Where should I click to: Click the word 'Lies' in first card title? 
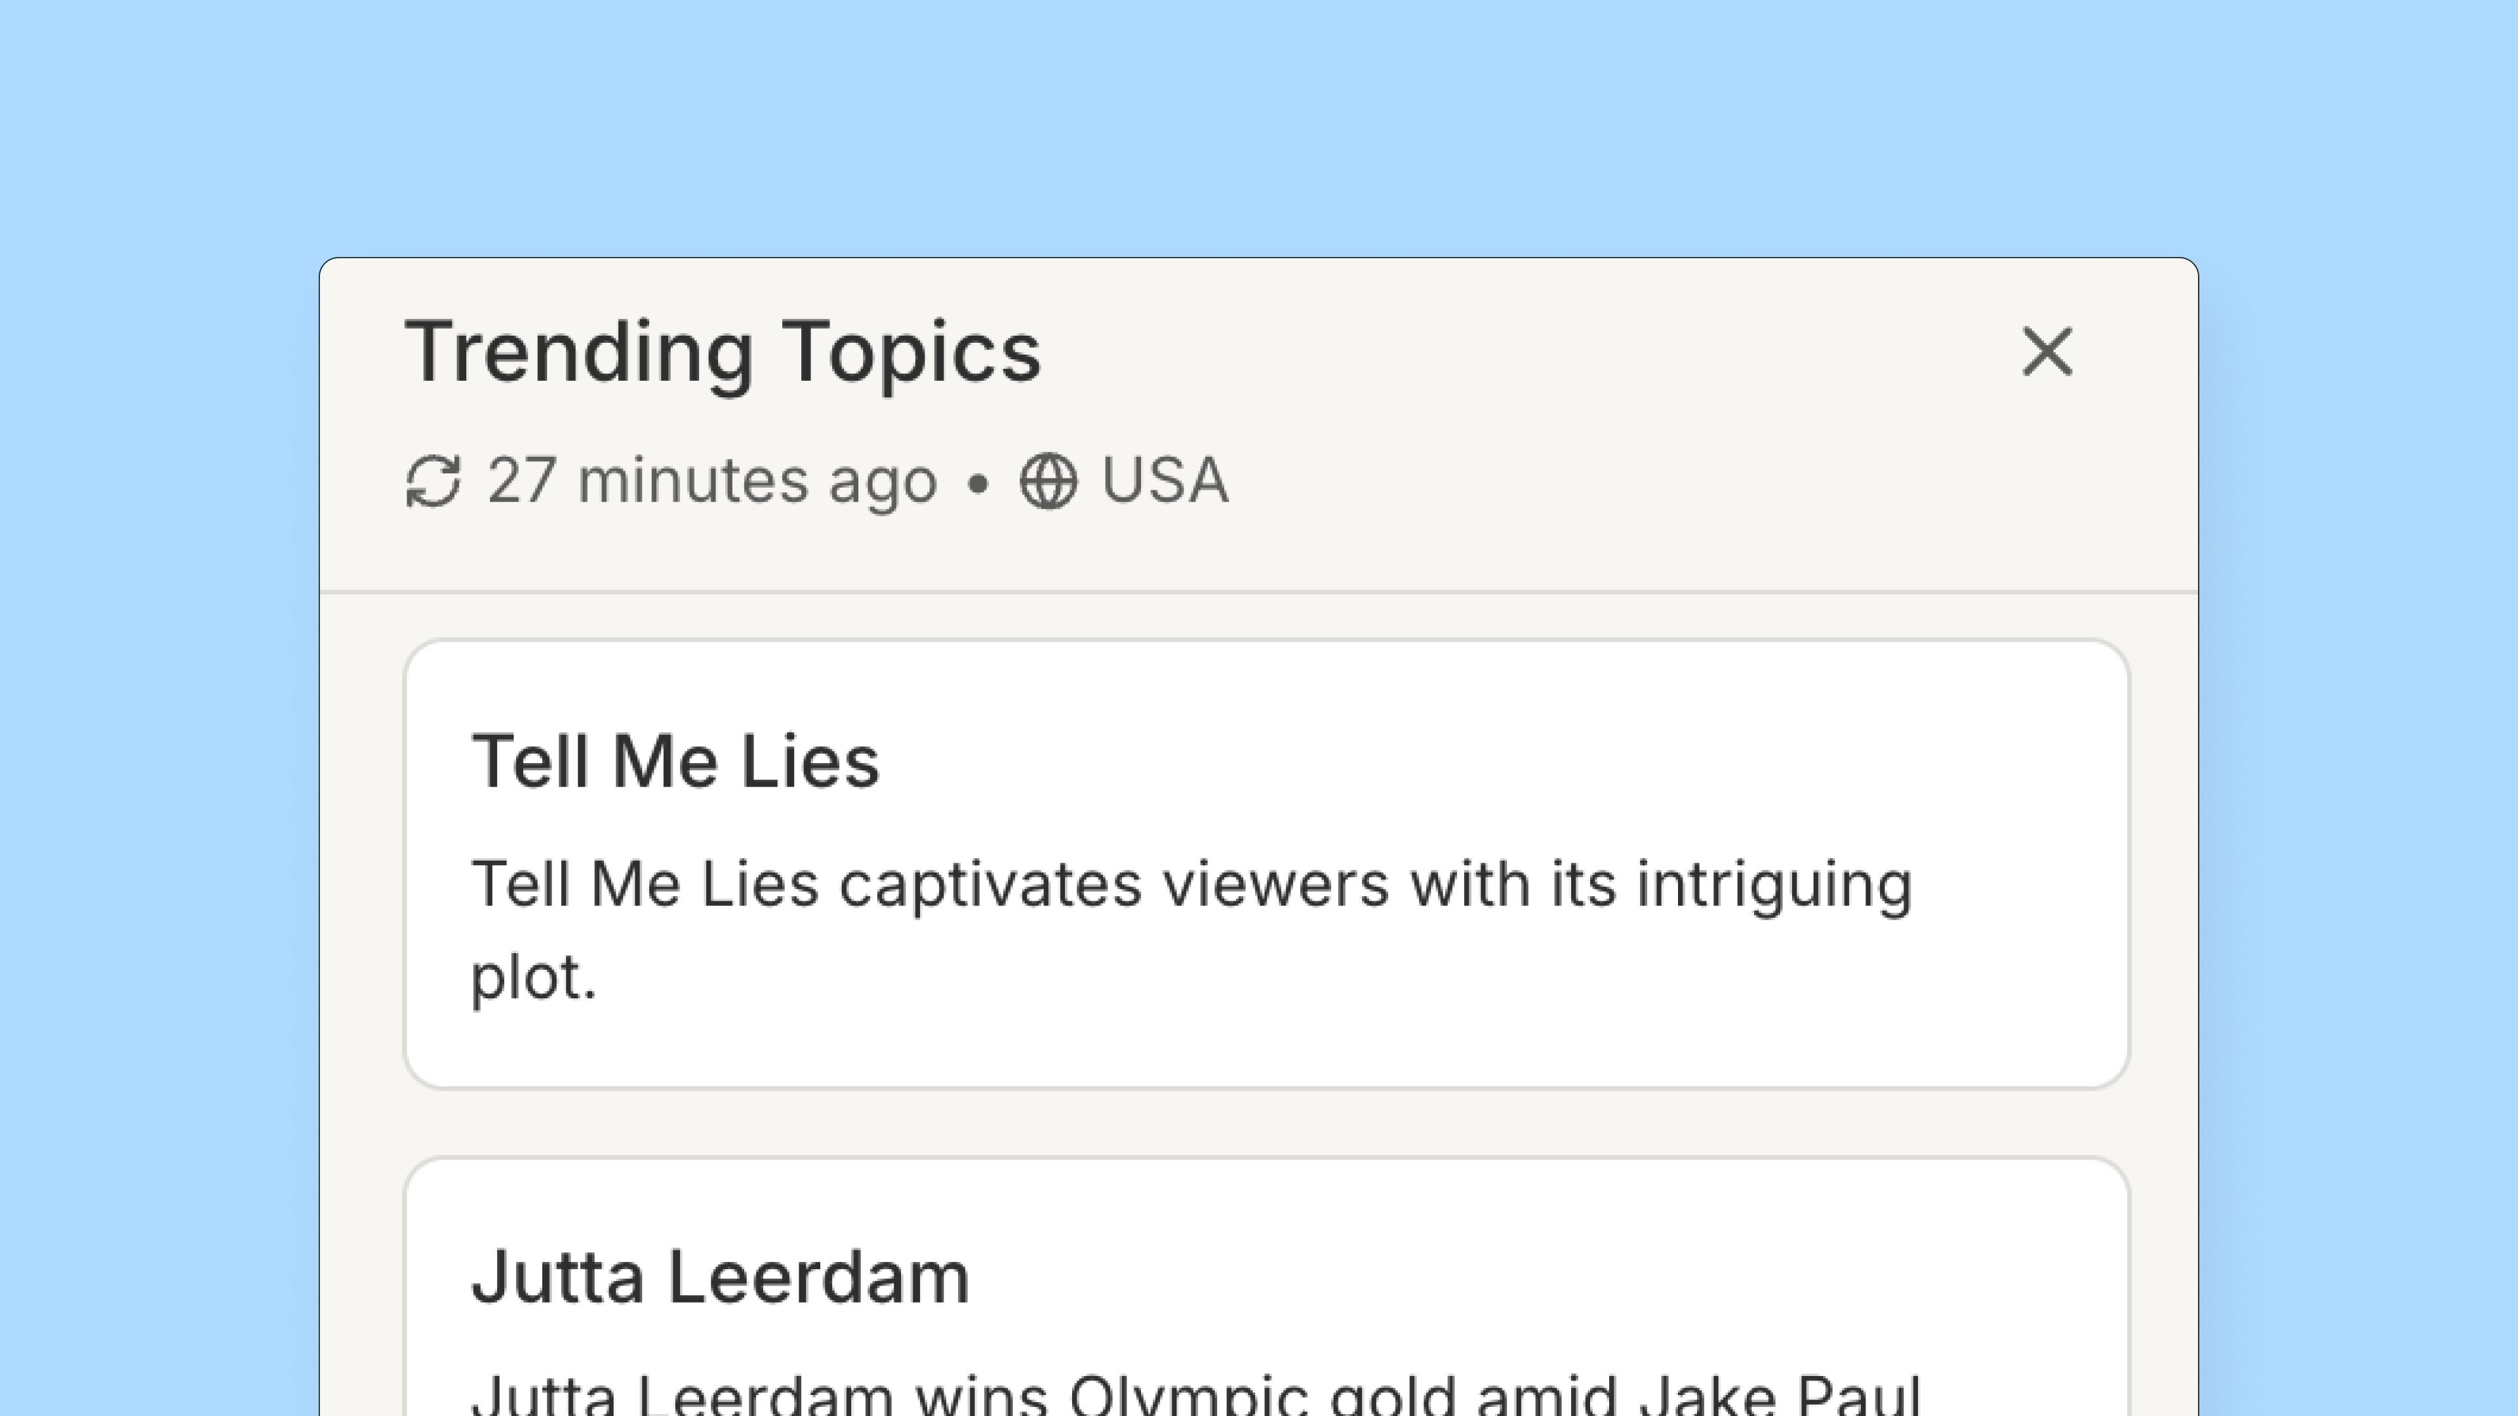click(x=810, y=761)
